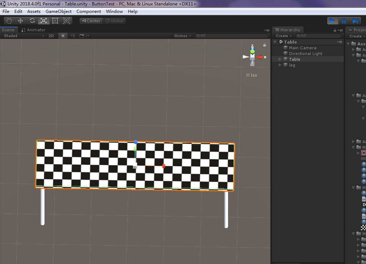Expand the leg object in Hierarchy
The width and height of the screenshot is (366, 264).
(280, 65)
